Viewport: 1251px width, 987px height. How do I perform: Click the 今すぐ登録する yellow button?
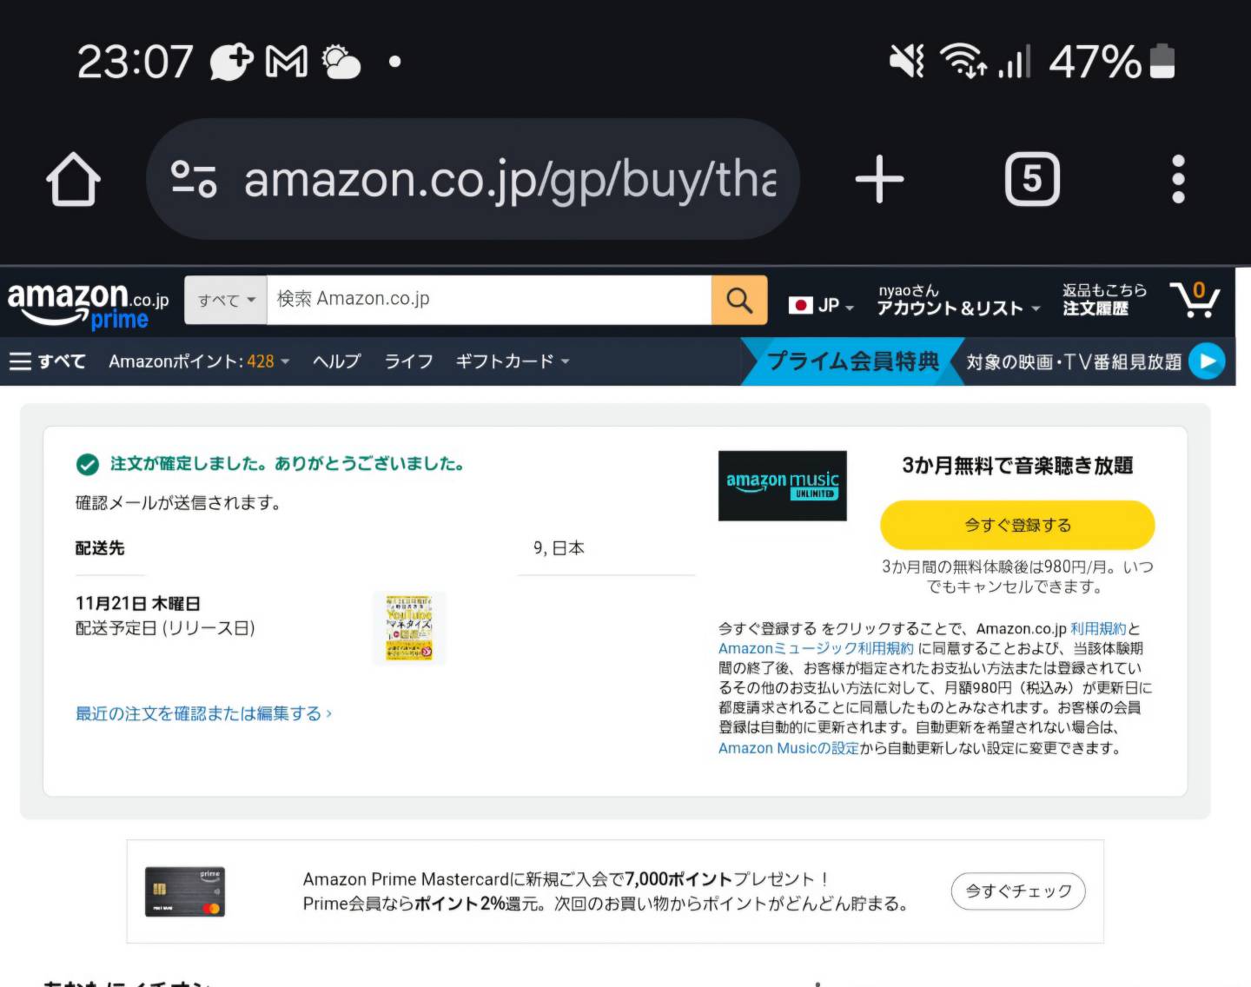coord(1017,525)
